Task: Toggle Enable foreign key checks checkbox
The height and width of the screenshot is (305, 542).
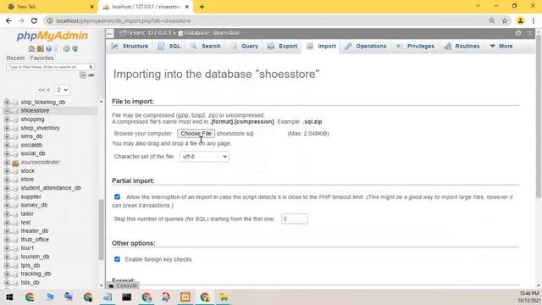Action: [x=117, y=259]
